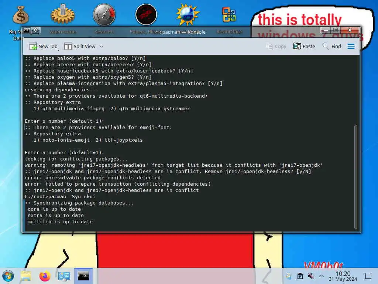Click the Copy toolbar button
This screenshot has width=378, height=284.
[276, 46]
